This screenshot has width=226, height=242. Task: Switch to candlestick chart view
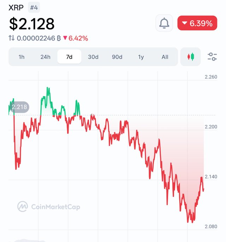tap(190, 57)
